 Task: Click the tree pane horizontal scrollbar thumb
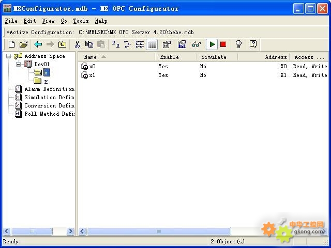[32, 231]
